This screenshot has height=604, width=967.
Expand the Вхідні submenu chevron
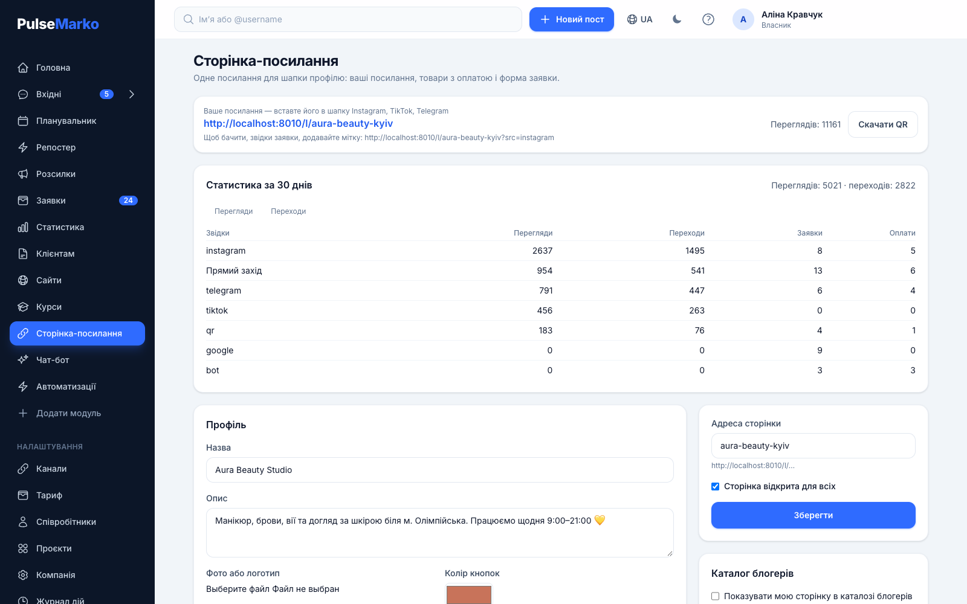132,94
